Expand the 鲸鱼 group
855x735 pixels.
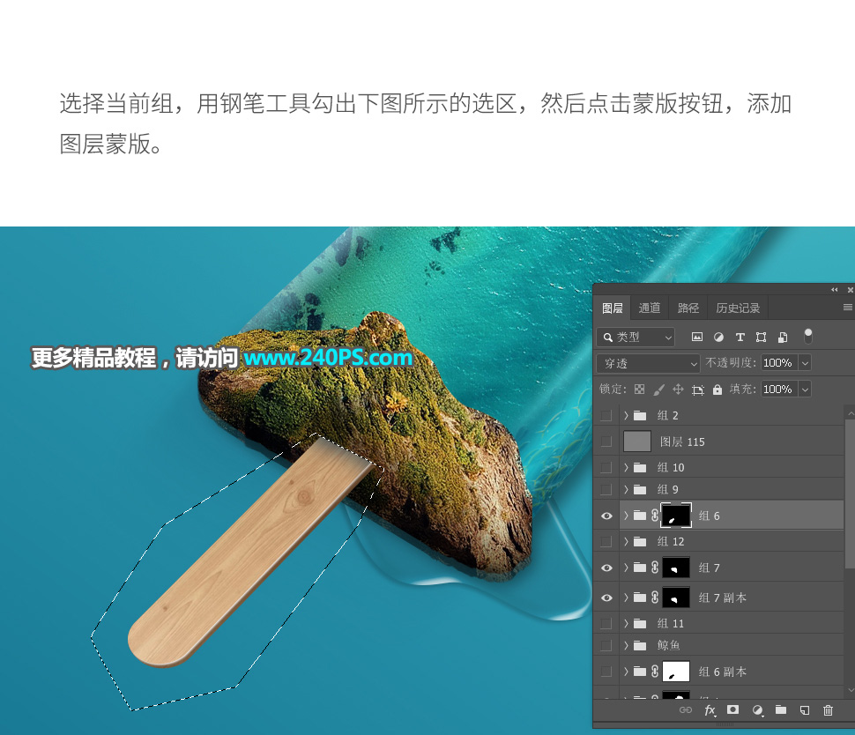click(626, 645)
